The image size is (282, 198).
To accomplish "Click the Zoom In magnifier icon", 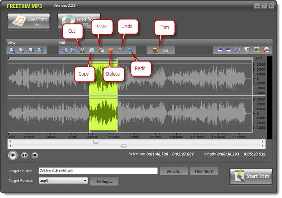I will [x=12, y=50].
